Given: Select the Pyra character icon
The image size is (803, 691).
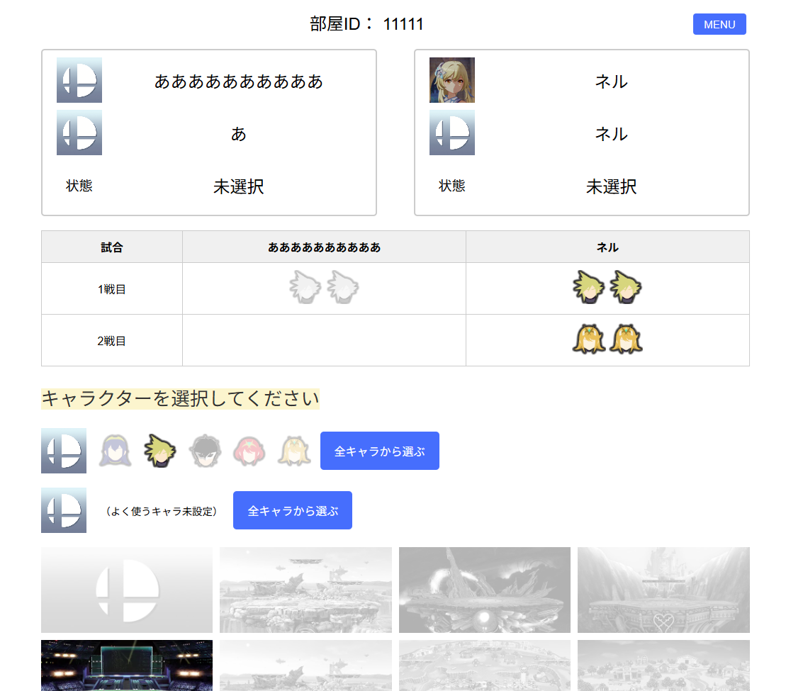Looking at the screenshot, I should 249,451.
